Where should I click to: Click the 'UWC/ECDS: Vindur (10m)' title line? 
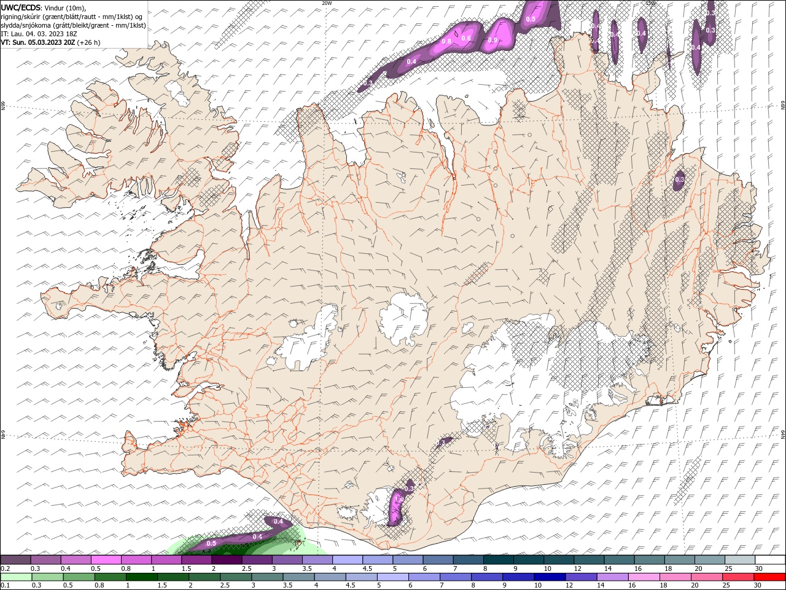[x=44, y=7]
